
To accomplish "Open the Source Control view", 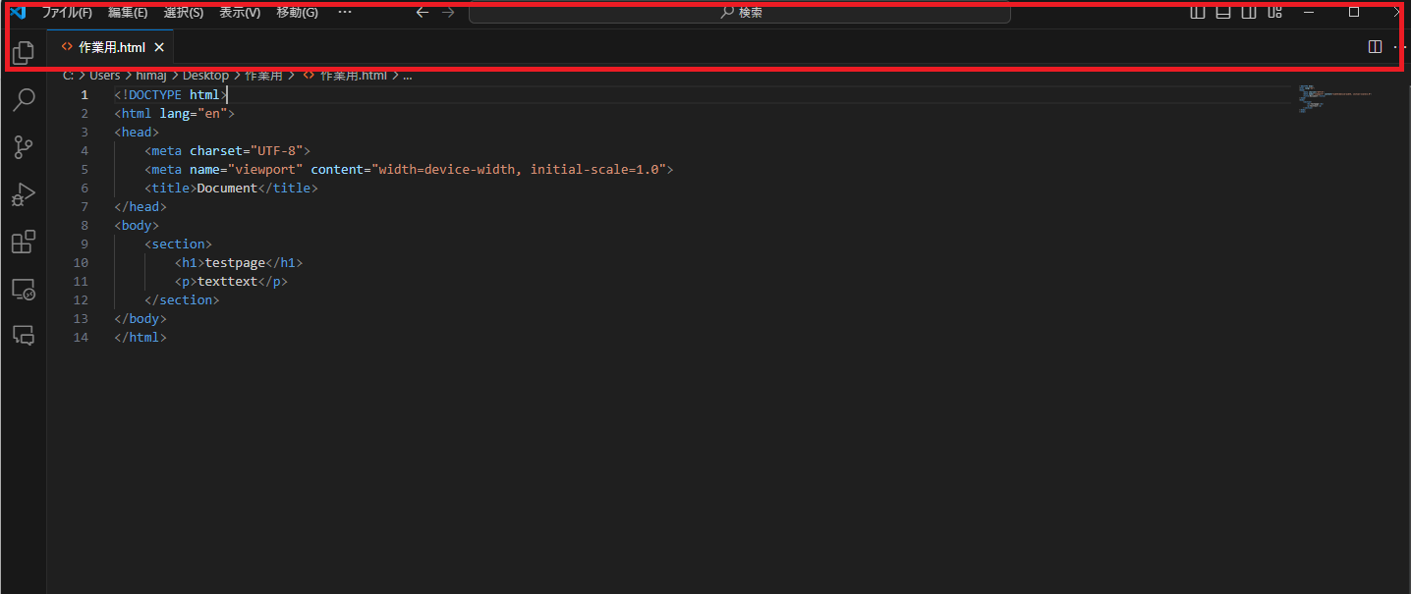I will pyautogui.click(x=24, y=147).
